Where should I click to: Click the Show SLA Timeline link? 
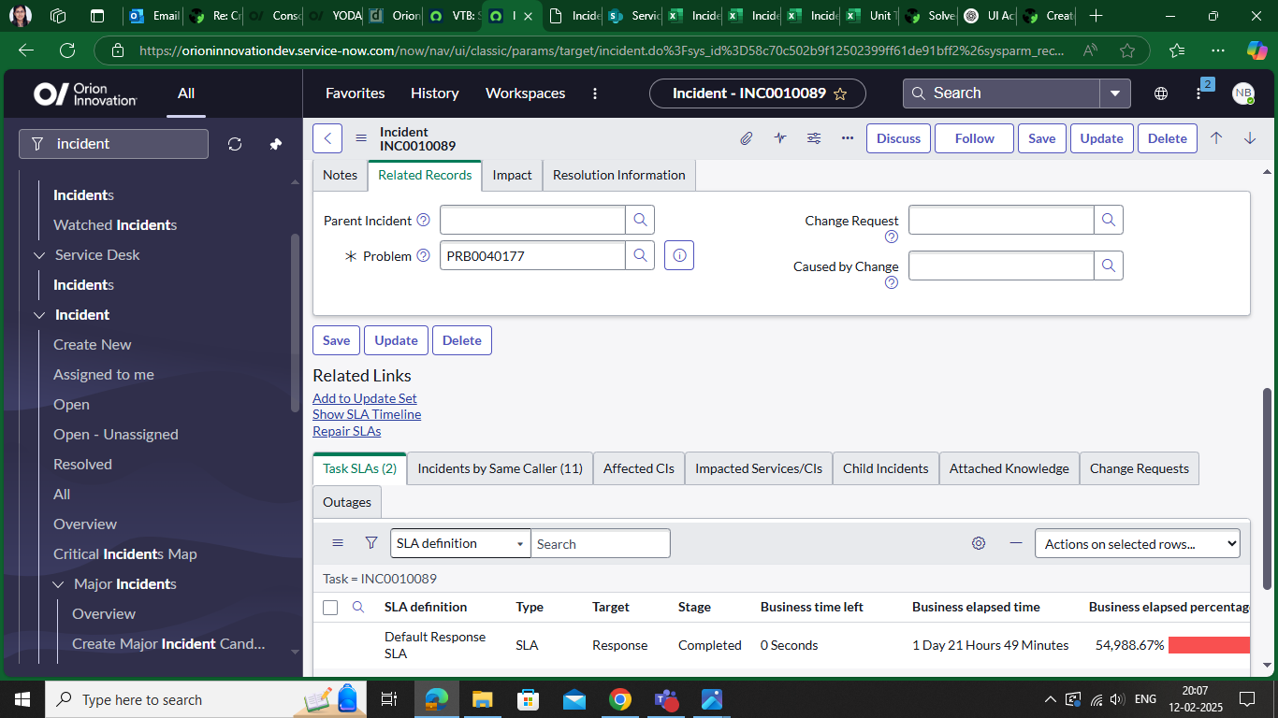point(367,414)
